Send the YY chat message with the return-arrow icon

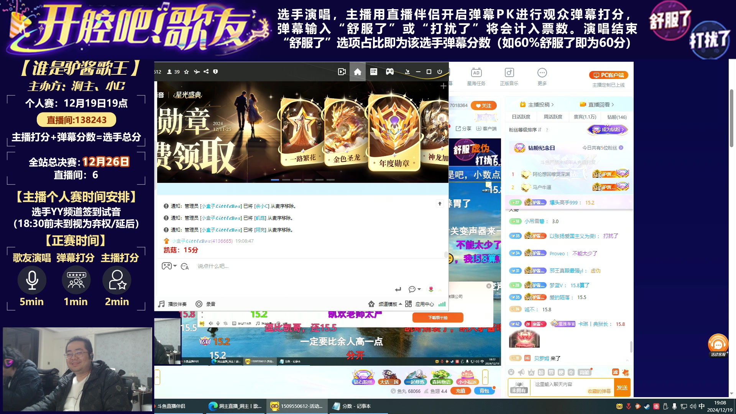point(398,289)
